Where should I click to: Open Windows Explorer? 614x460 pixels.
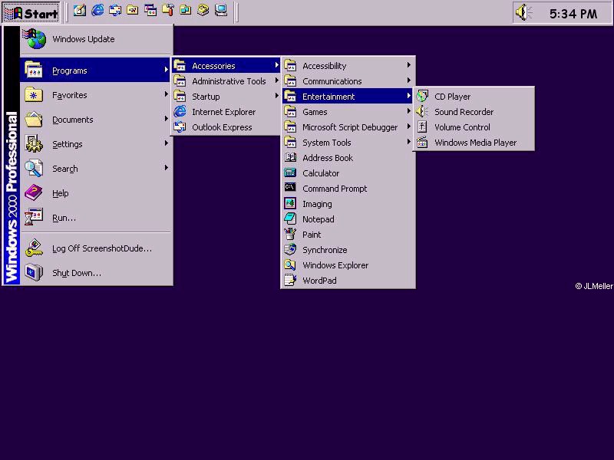[348, 265]
